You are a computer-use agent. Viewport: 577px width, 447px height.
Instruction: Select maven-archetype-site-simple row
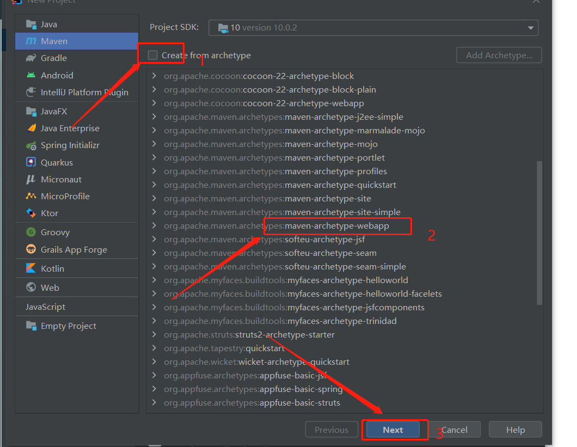click(x=345, y=212)
